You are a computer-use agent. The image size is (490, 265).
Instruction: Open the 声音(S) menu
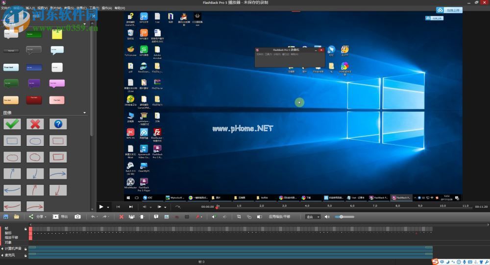[x=69, y=8]
